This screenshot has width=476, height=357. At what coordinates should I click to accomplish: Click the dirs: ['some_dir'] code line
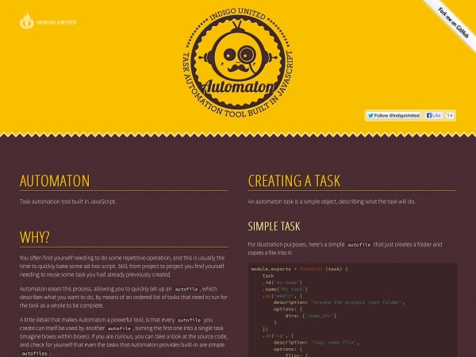click(310, 316)
